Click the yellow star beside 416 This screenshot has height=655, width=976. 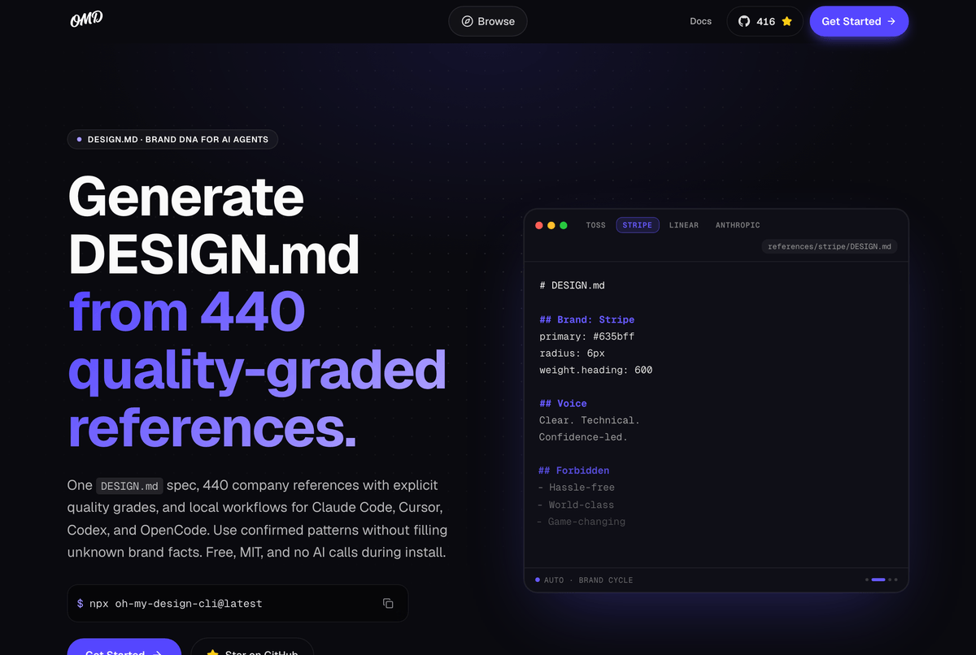pyautogui.click(x=786, y=22)
